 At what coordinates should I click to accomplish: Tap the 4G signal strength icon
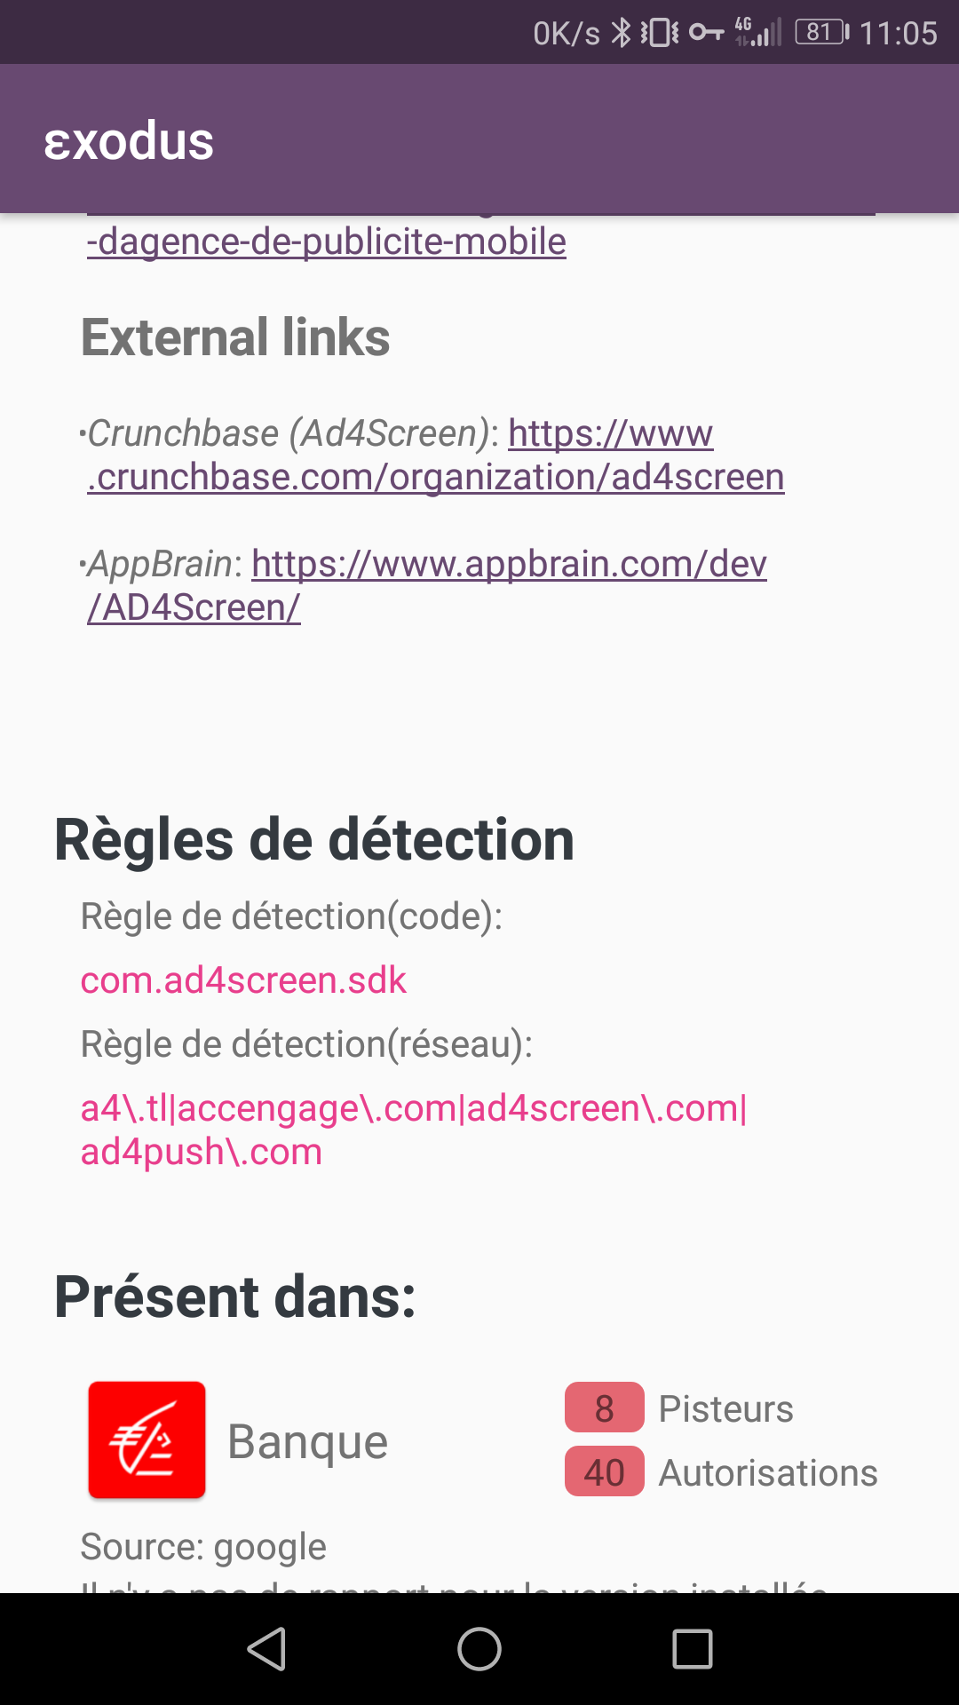(757, 33)
